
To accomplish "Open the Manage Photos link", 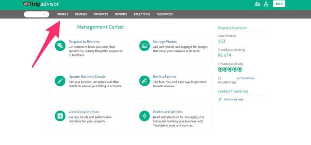I will click(x=164, y=42).
